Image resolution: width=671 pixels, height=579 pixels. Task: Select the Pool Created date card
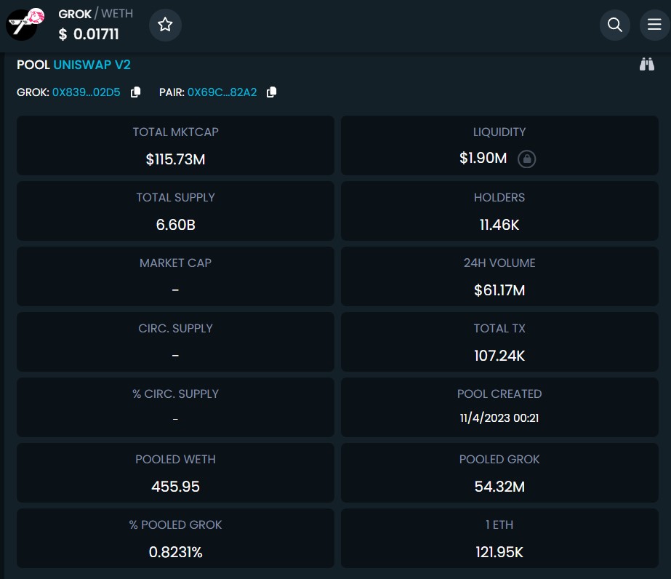tap(499, 407)
